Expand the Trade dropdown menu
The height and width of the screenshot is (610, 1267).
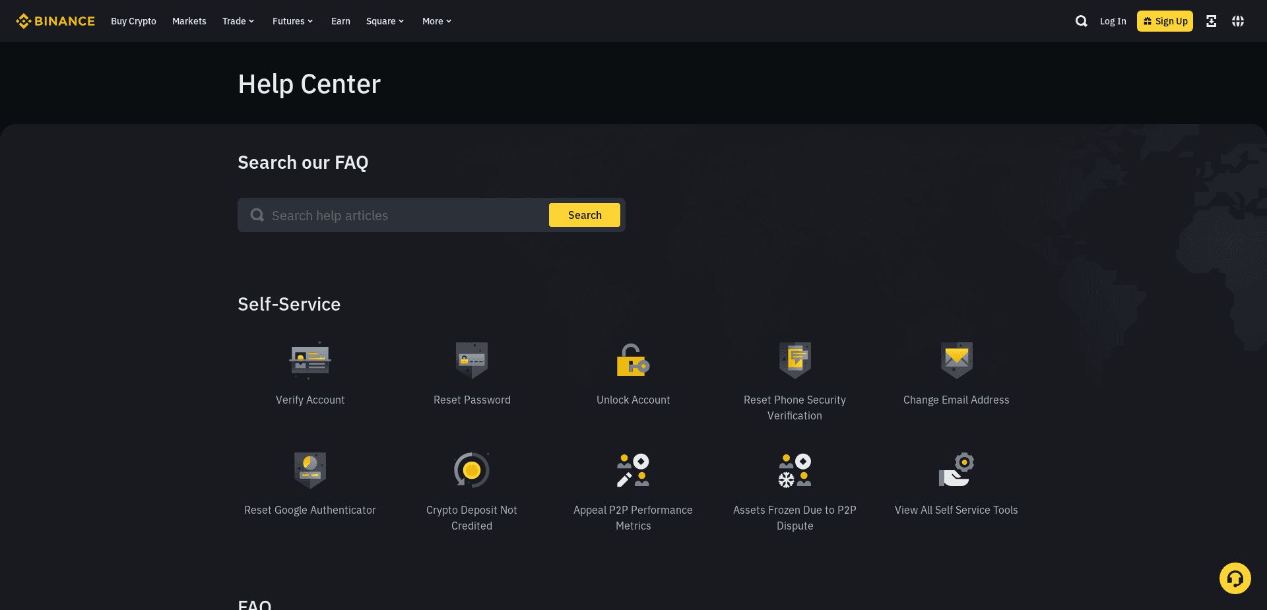click(x=238, y=21)
